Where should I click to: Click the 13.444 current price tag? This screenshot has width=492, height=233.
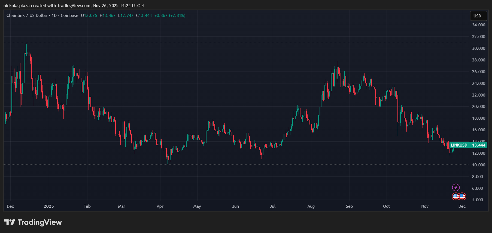(479, 145)
